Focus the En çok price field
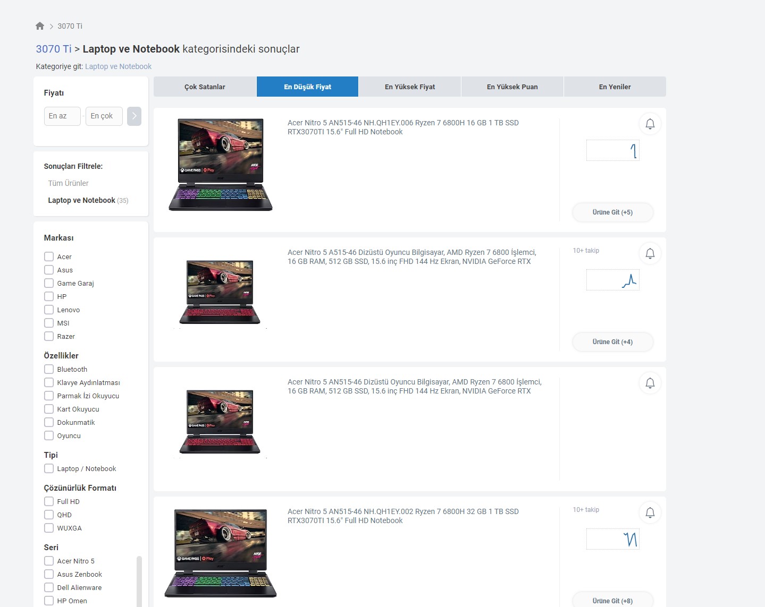 (x=104, y=116)
